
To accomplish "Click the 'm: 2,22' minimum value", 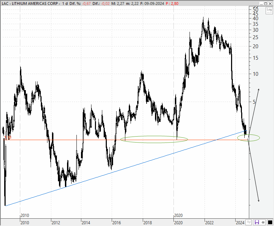I will click(x=132, y=3).
